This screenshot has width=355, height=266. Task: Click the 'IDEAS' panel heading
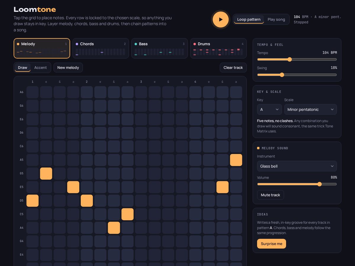coord(262,214)
